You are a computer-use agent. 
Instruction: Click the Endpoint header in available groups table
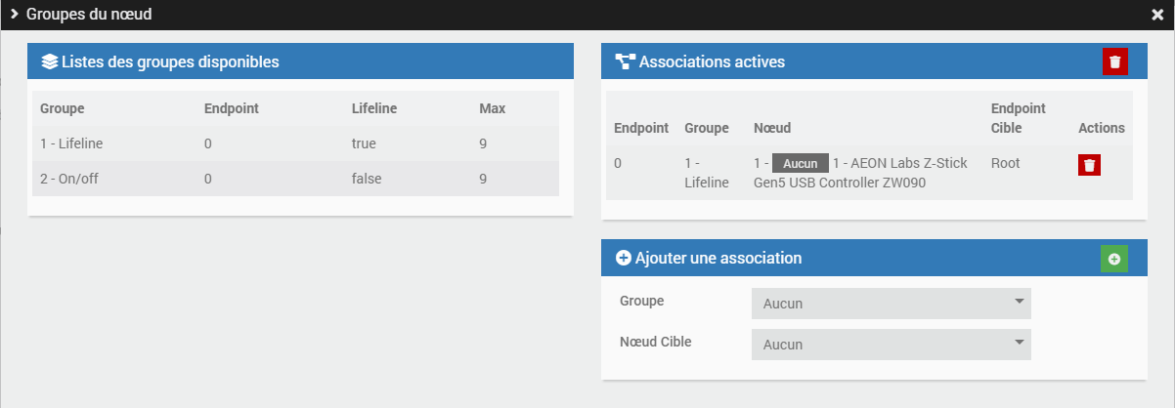(x=231, y=108)
